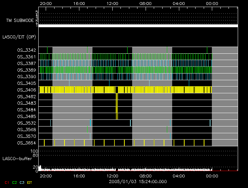Viewport: 248px width, 188px height.
Task: Click the white TM submode 1 bar
Action: click(x=138, y=26)
